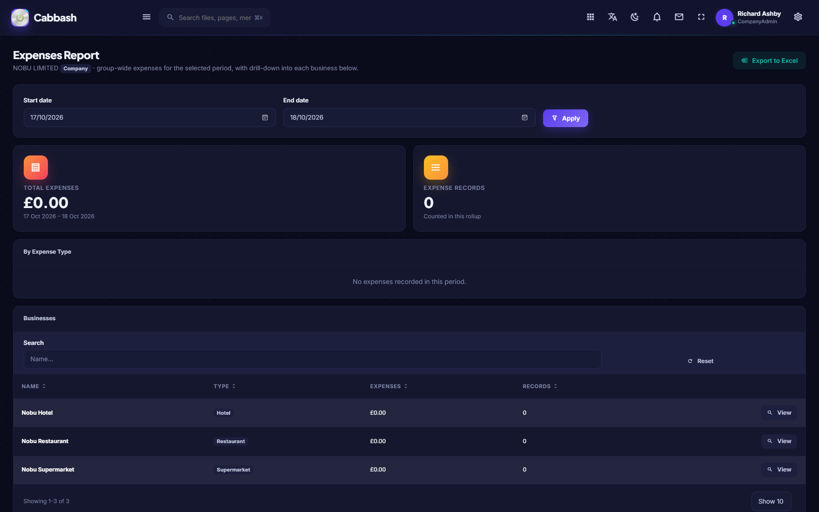Open Richard Ashby's profile avatar
819x512 pixels.
(x=725, y=18)
